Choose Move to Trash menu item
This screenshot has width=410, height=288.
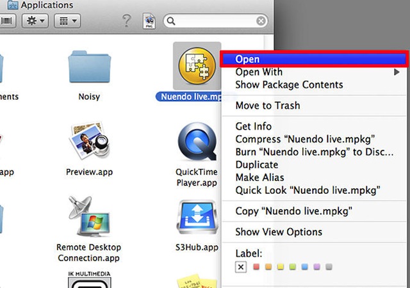(314, 106)
